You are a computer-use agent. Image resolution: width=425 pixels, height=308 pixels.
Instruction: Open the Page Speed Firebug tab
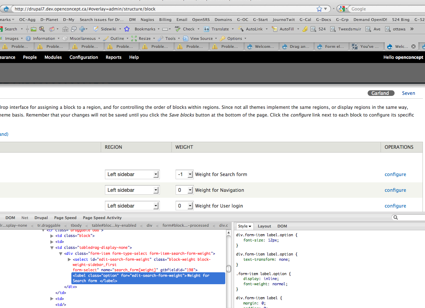pos(65,218)
